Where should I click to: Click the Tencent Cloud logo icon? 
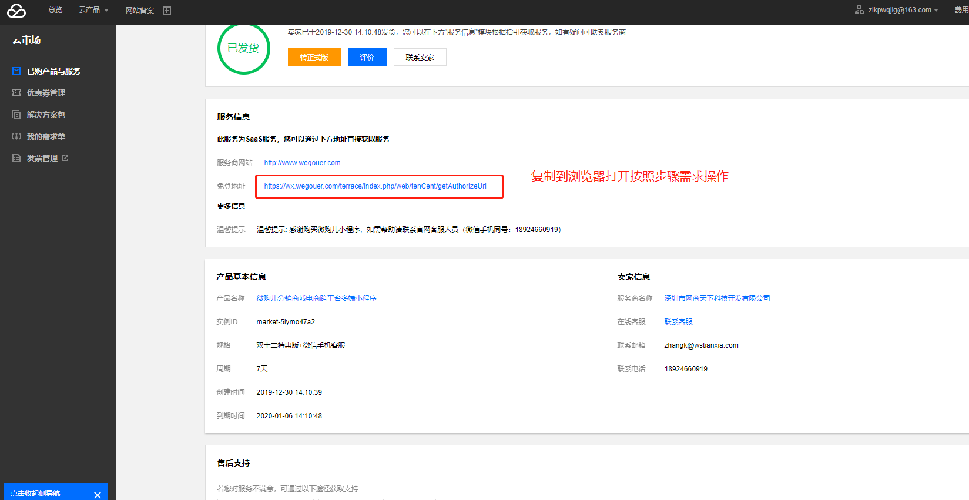16,11
